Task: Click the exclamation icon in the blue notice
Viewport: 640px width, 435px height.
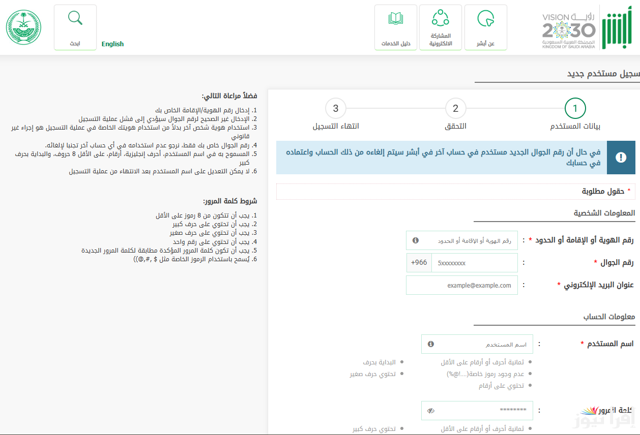Action: [x=621, y=158]
